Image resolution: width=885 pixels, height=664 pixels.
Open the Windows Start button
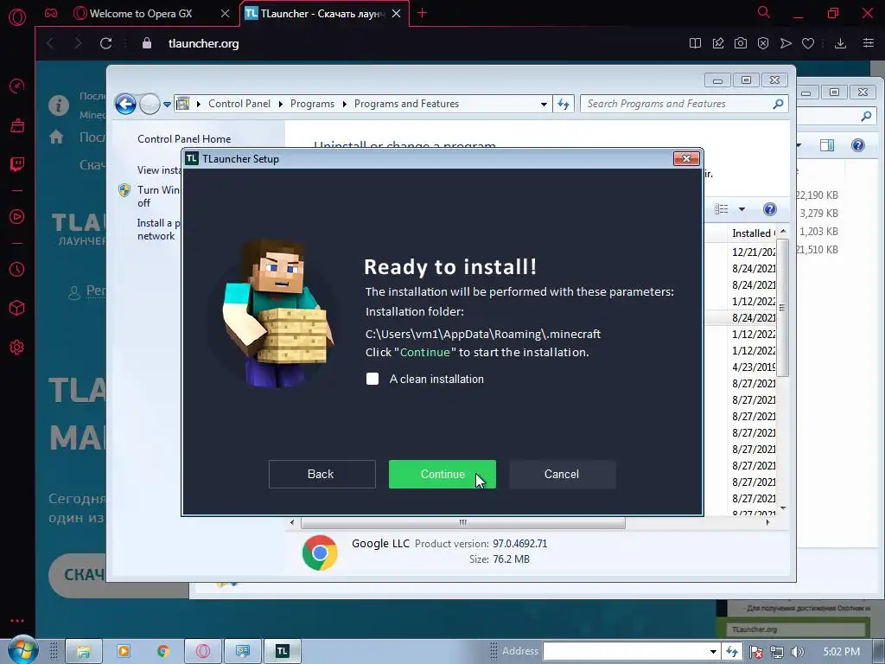(x=23, y=650)
